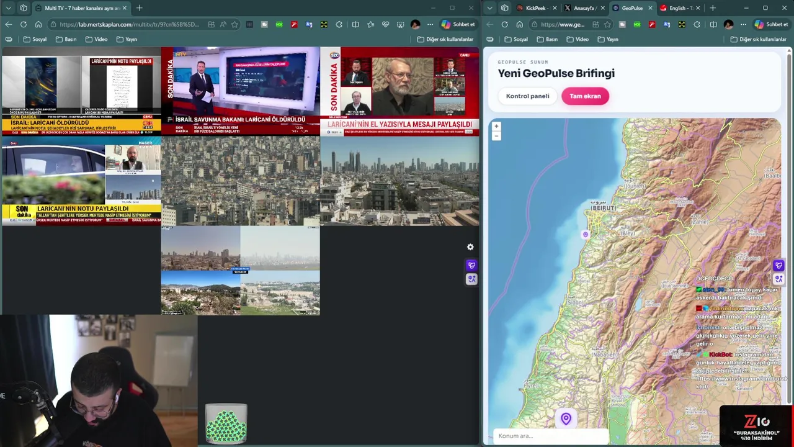Expand Video bookmarks folder in GeoPulse window
The height and width of the screenshot is (447, 794).
point(578,39)
